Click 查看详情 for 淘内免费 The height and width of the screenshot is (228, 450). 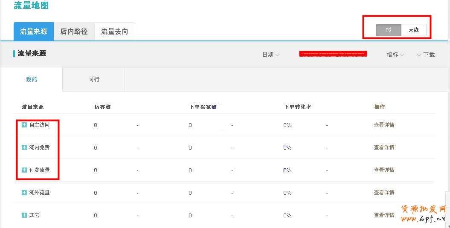pyautogui.click(x=384, y=147)
